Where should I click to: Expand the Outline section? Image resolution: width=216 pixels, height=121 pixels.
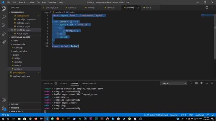pyautogui.click(x=15, y=104)
